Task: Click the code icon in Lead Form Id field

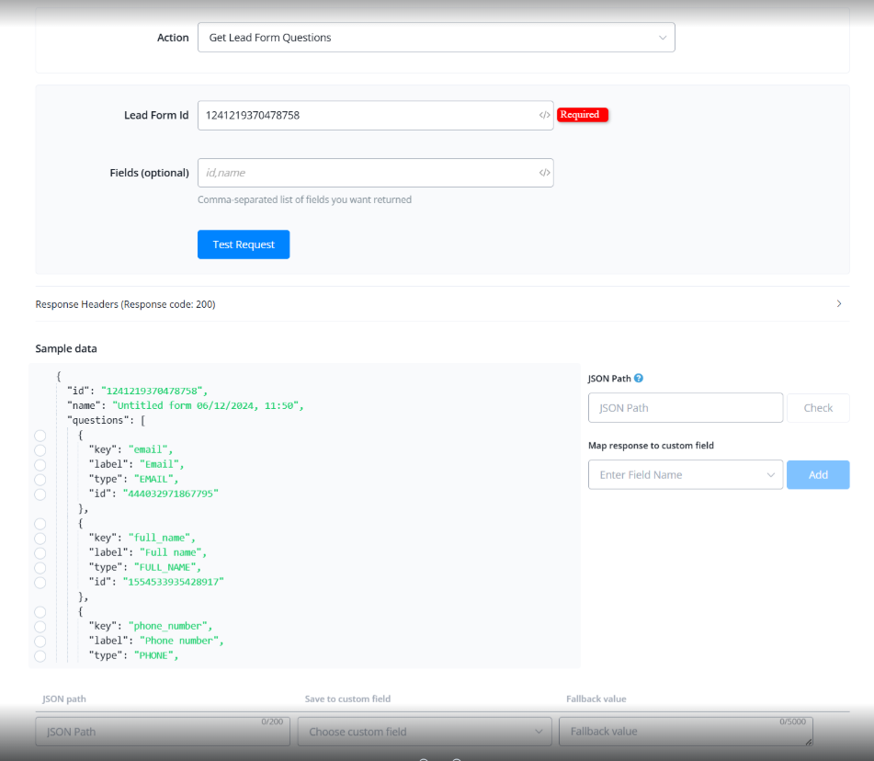Action: [544, 116]
